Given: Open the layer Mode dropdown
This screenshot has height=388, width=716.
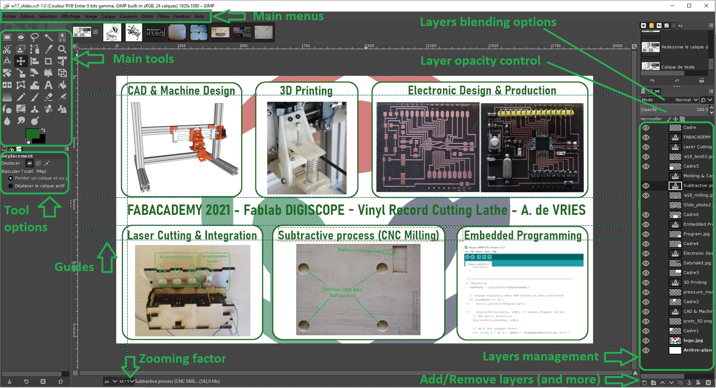Looking at the screenshot, I should (x=669, y=100).
